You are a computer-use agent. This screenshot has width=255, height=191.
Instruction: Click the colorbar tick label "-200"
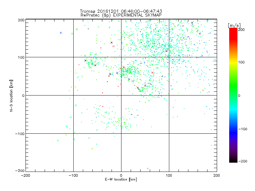tap(243, 161)
